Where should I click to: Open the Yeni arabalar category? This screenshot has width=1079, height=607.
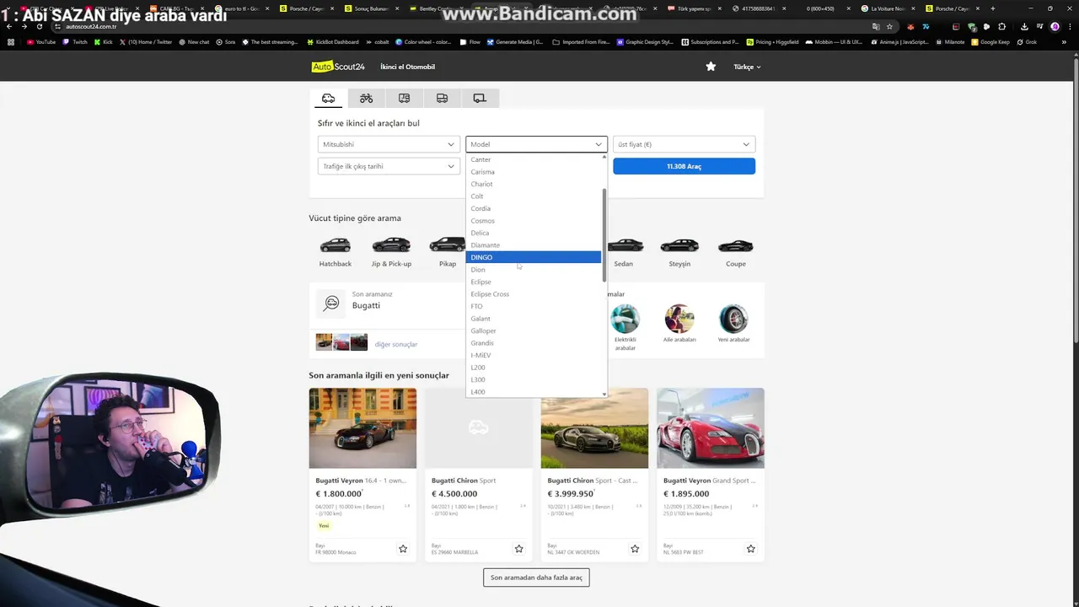pos(733,324)
